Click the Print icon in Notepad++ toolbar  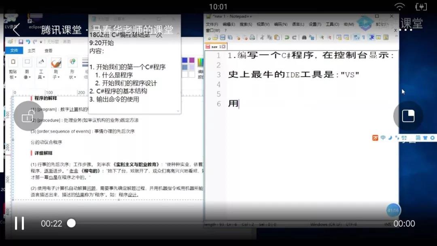click(252, 38)
